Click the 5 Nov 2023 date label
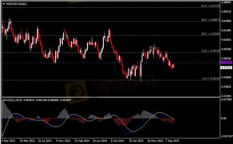This screenshot has width=233, height=144. pyautogui.click(x=63, y=141)
